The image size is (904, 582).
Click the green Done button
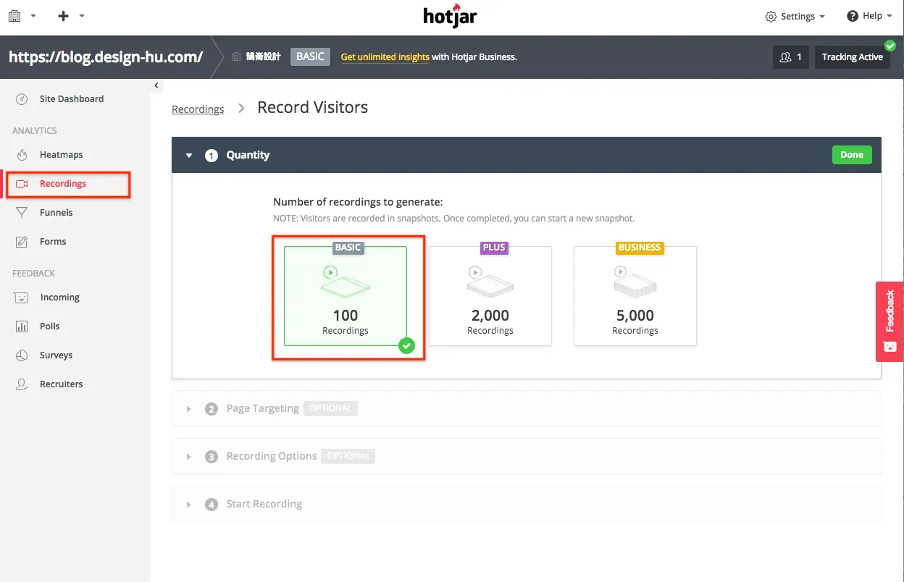click(x=852, y=154)
